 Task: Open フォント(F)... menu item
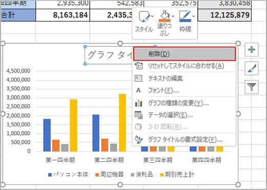184,90
